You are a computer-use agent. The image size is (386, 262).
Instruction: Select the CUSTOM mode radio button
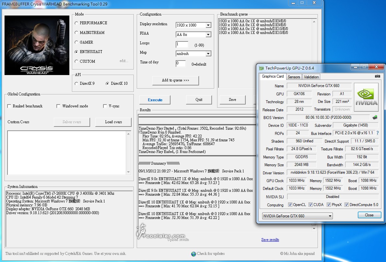[x=76, y=61]
